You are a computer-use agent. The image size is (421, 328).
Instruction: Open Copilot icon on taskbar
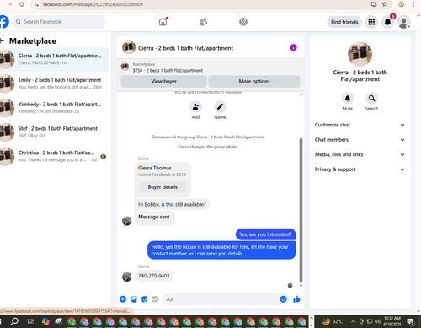[45, 321]
